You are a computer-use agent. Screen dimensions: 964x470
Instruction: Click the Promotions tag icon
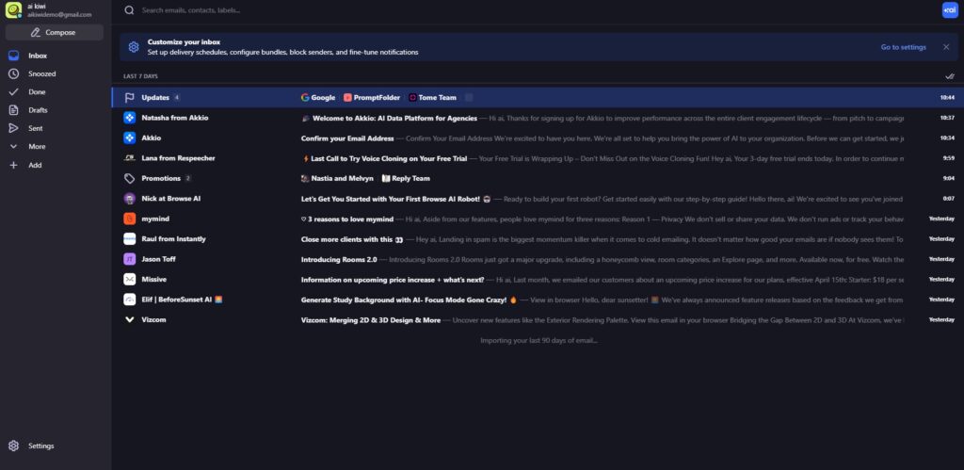click(x=129, y=178)
